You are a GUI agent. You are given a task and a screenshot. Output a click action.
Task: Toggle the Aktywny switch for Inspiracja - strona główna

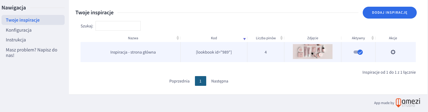coord(358,52)
